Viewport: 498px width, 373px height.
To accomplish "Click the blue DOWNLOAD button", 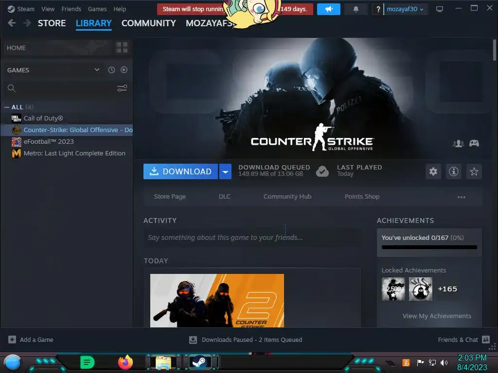I will pyautogui.click(x=180, y=171).
